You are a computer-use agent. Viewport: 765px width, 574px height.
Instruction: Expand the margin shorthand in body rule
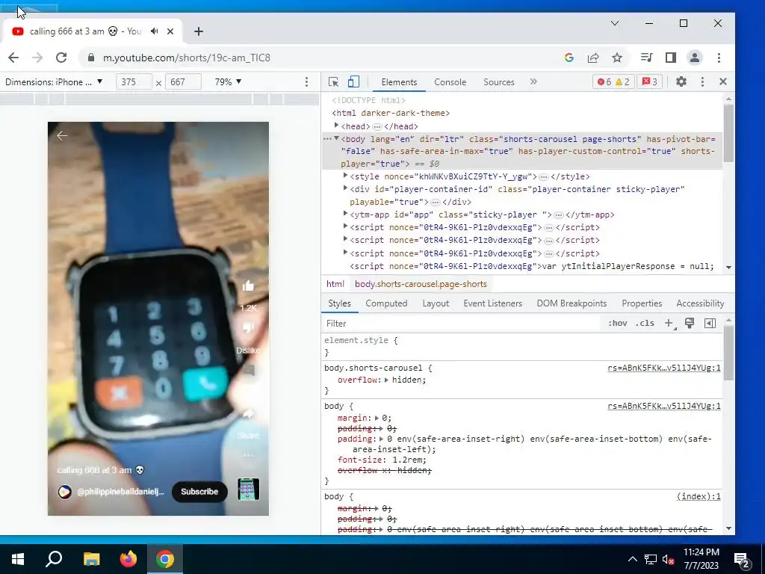(x=377, y=418)
